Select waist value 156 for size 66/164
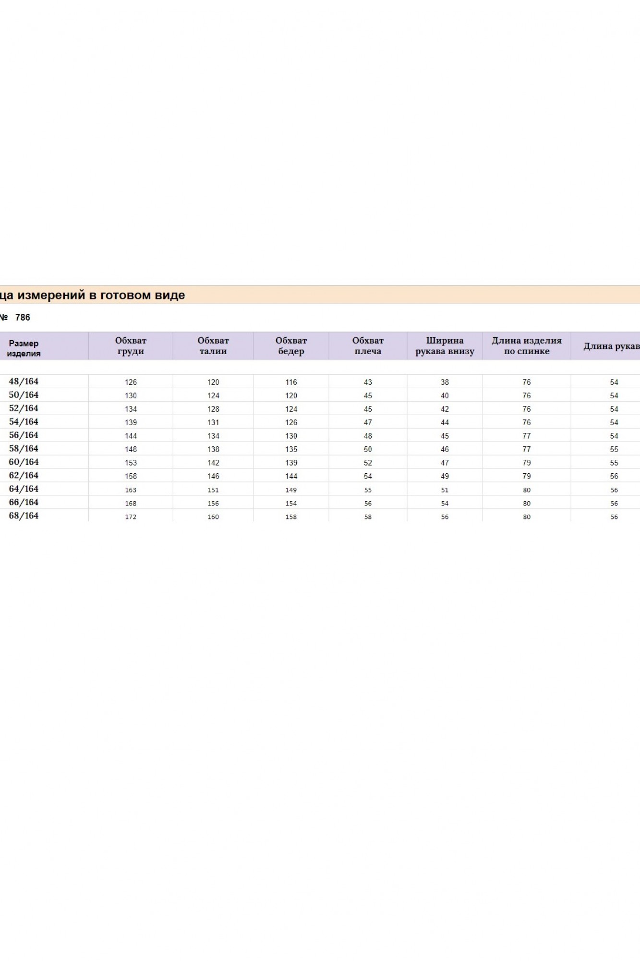 coord(213,504)
